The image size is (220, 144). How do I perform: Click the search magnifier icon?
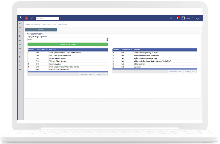[x=61, y=19]
